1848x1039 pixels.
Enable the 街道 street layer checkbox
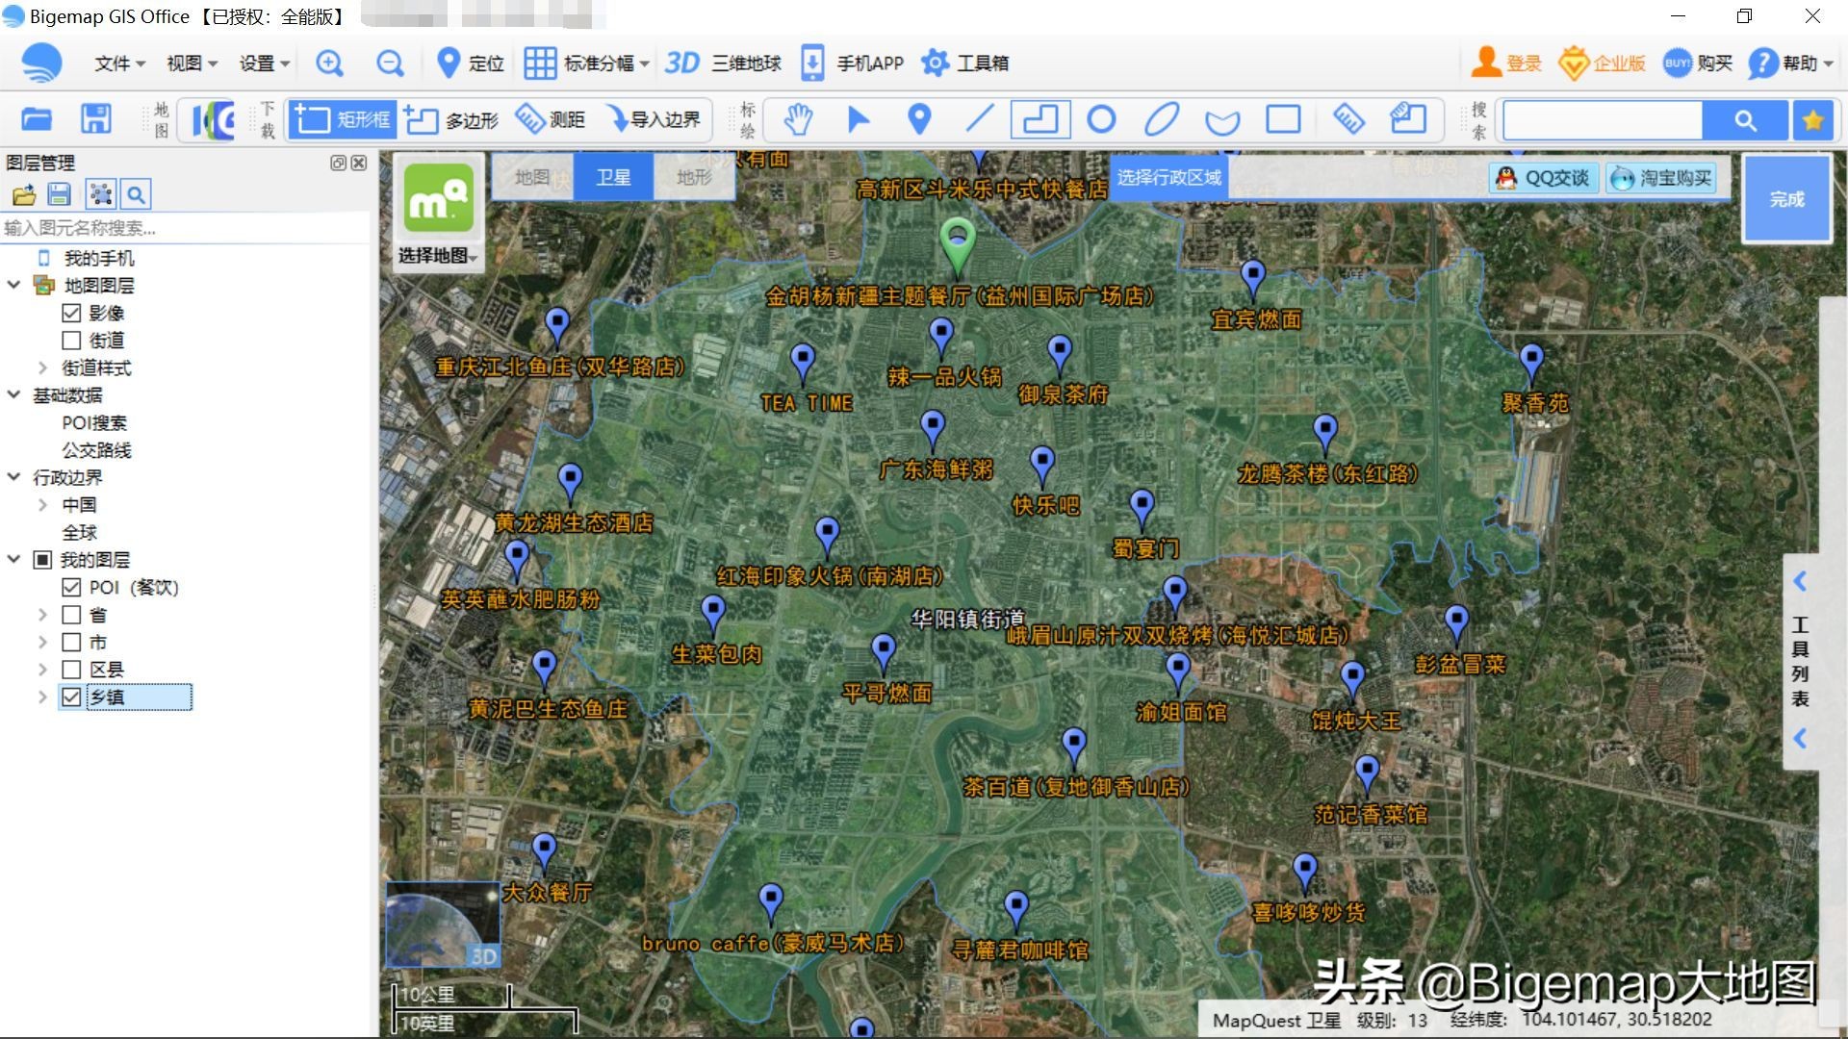[71, 340]
